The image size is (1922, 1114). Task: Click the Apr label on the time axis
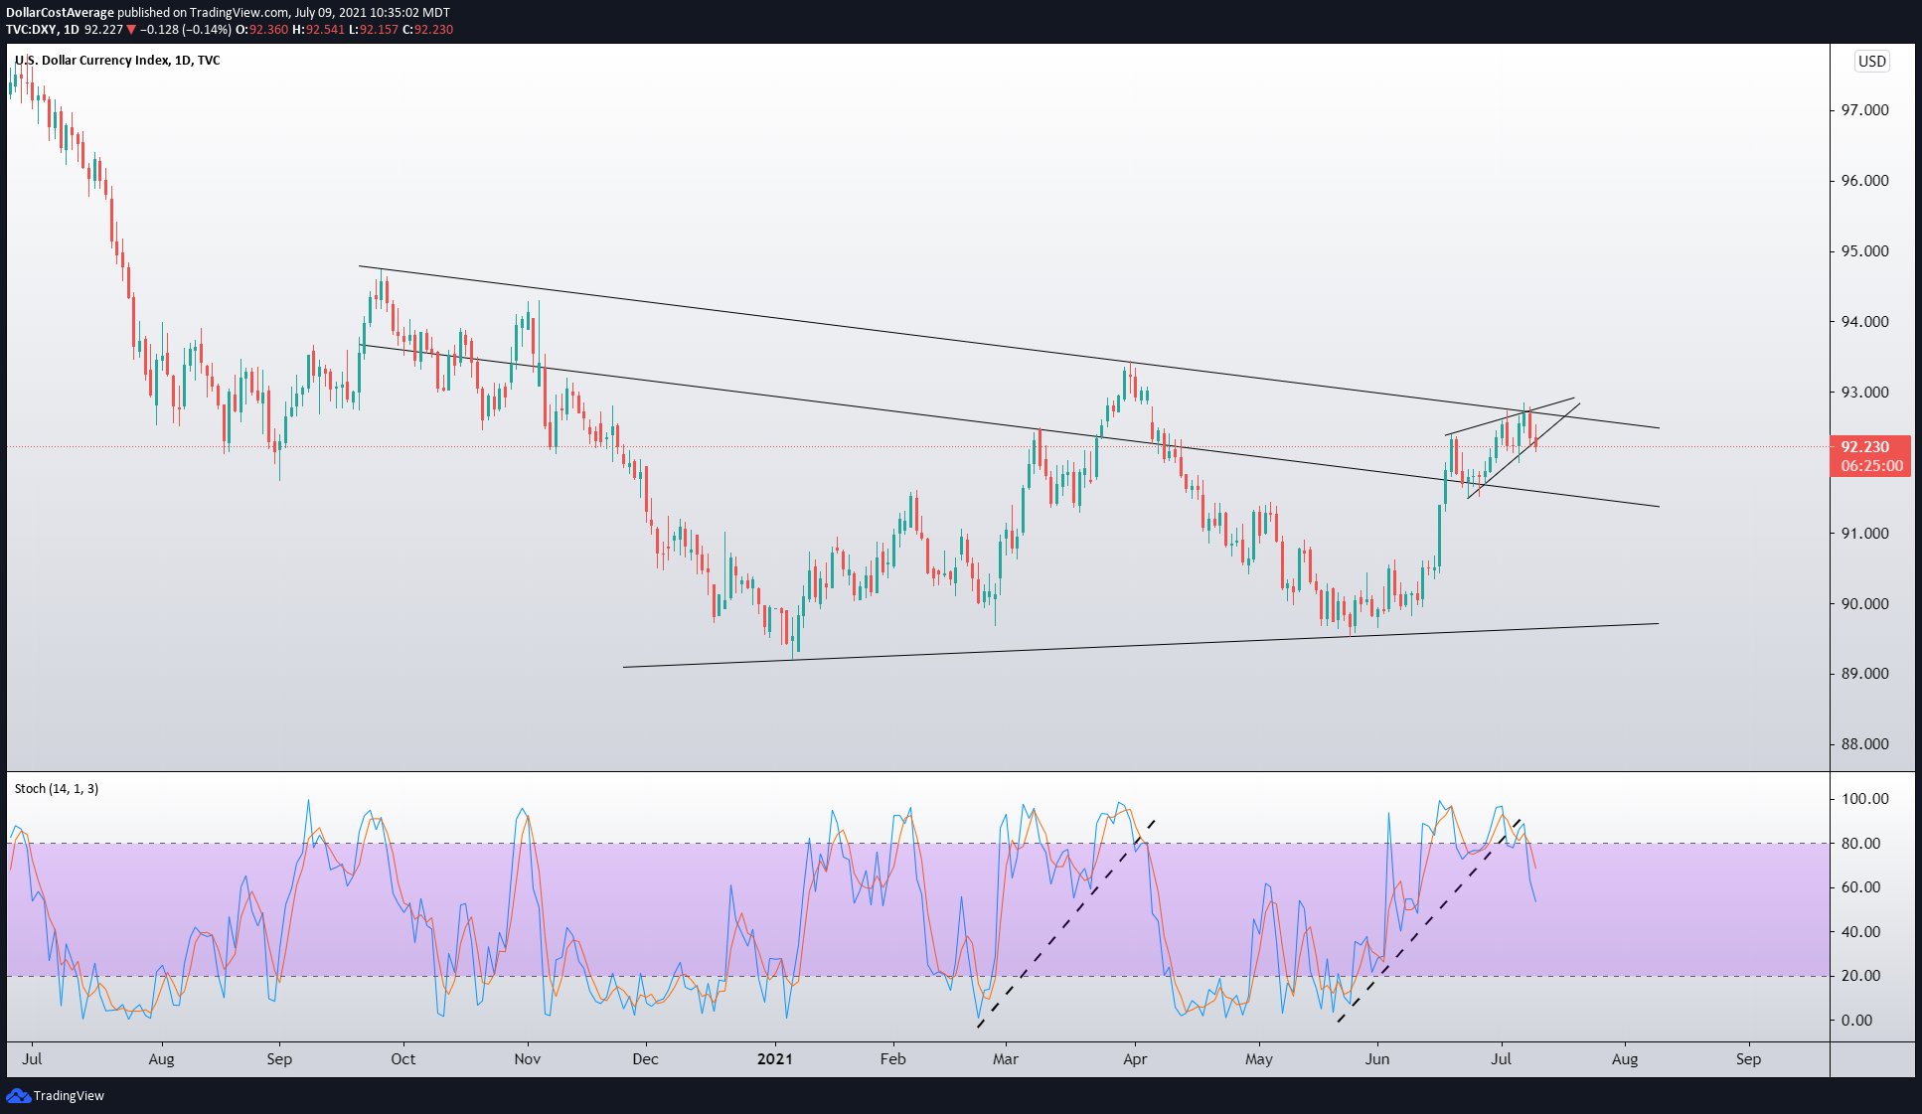click(1135, 1058)
